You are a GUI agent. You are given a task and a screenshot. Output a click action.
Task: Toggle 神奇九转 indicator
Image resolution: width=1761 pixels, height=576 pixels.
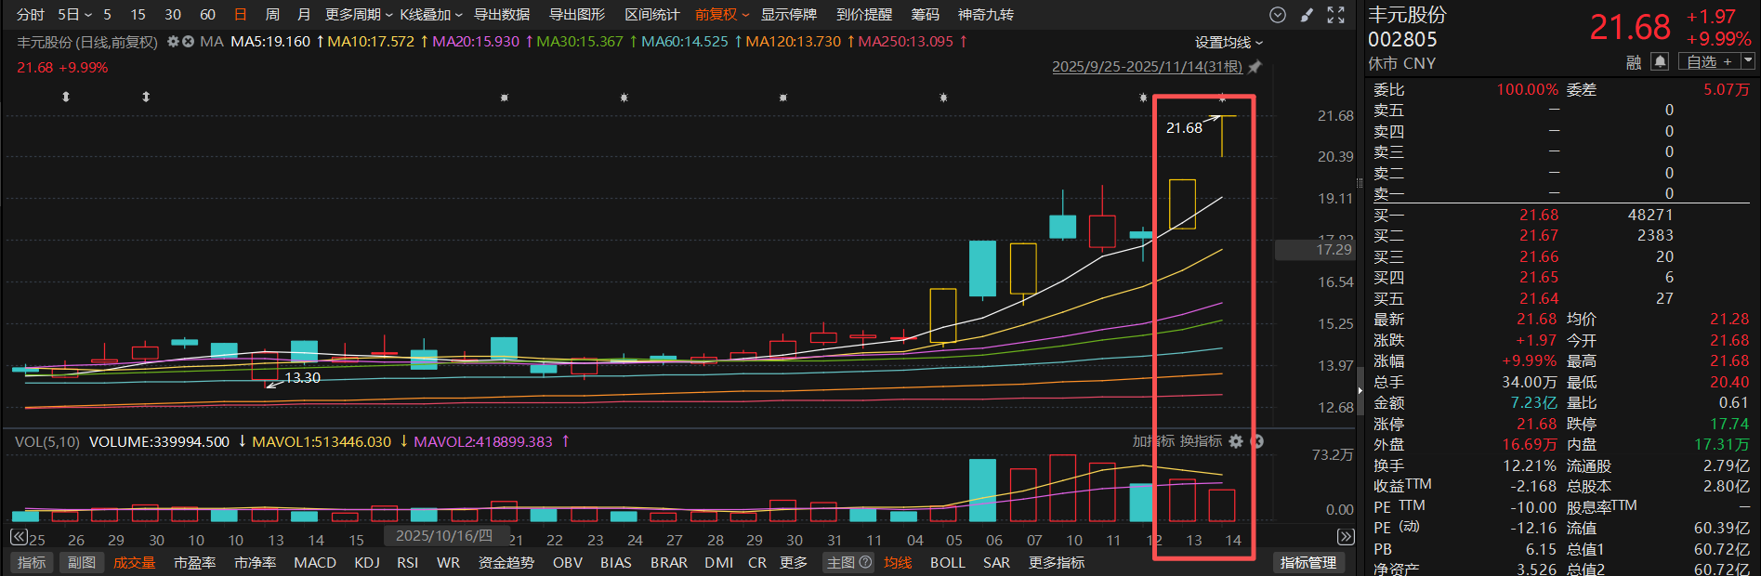pos(986,15)
